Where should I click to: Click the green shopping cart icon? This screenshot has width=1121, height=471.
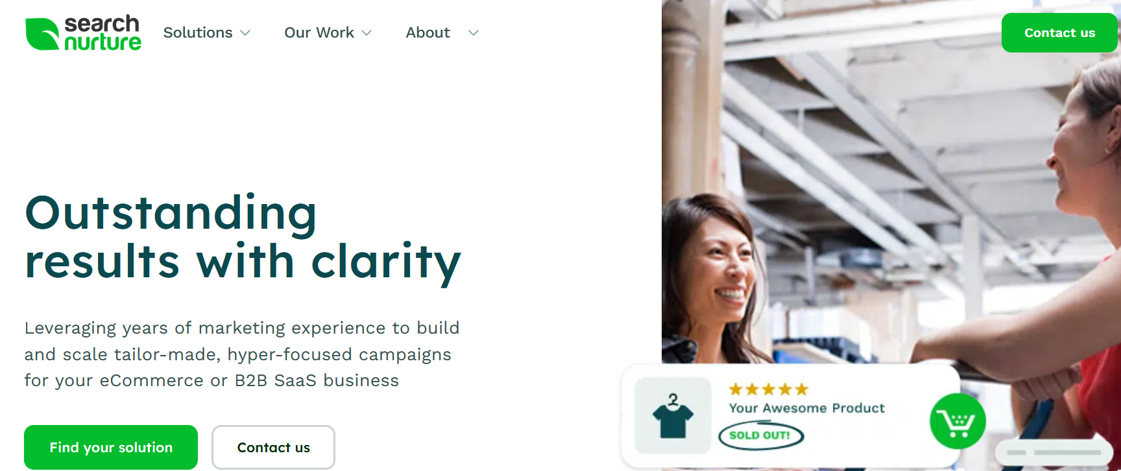pos(958,422)
